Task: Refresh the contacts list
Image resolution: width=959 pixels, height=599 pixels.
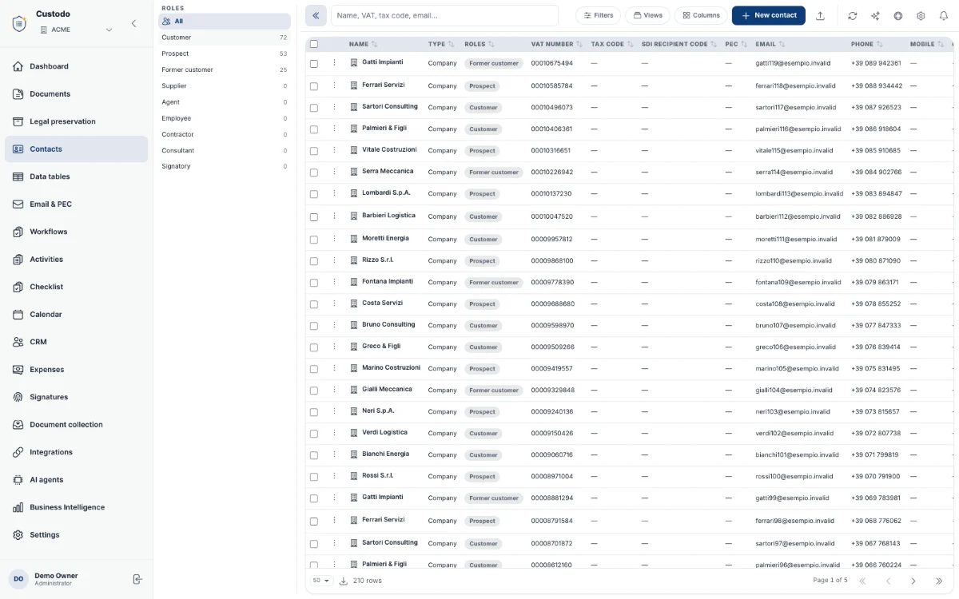Action: [853, 15]
